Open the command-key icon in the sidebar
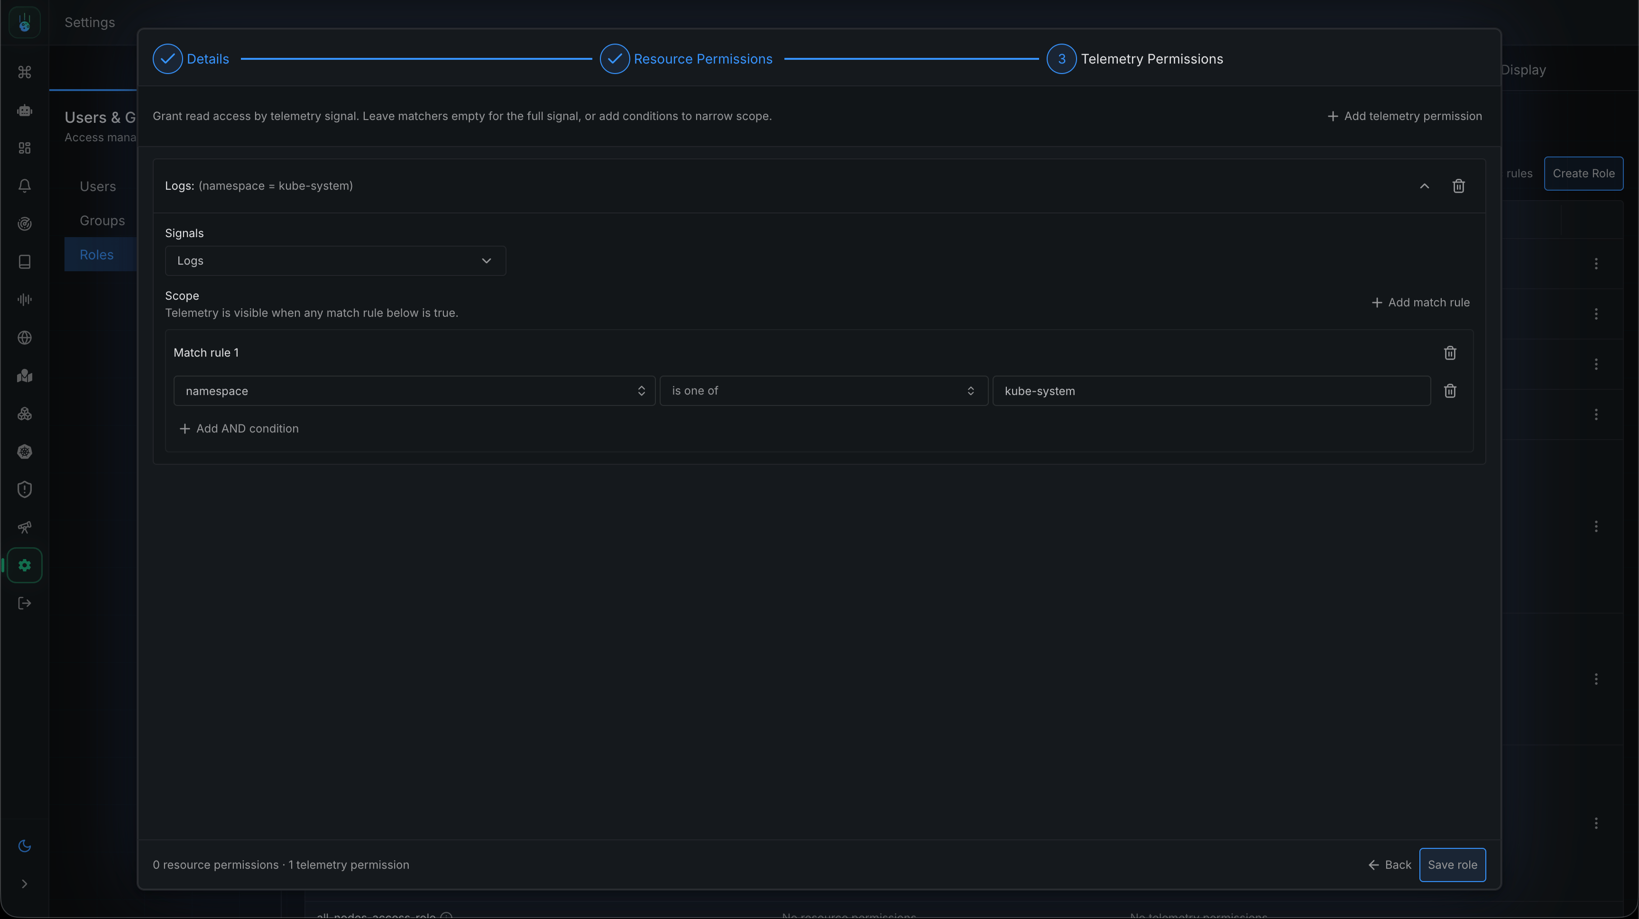The width and height of the screenshot is (1639, 919). coord(24,73)
